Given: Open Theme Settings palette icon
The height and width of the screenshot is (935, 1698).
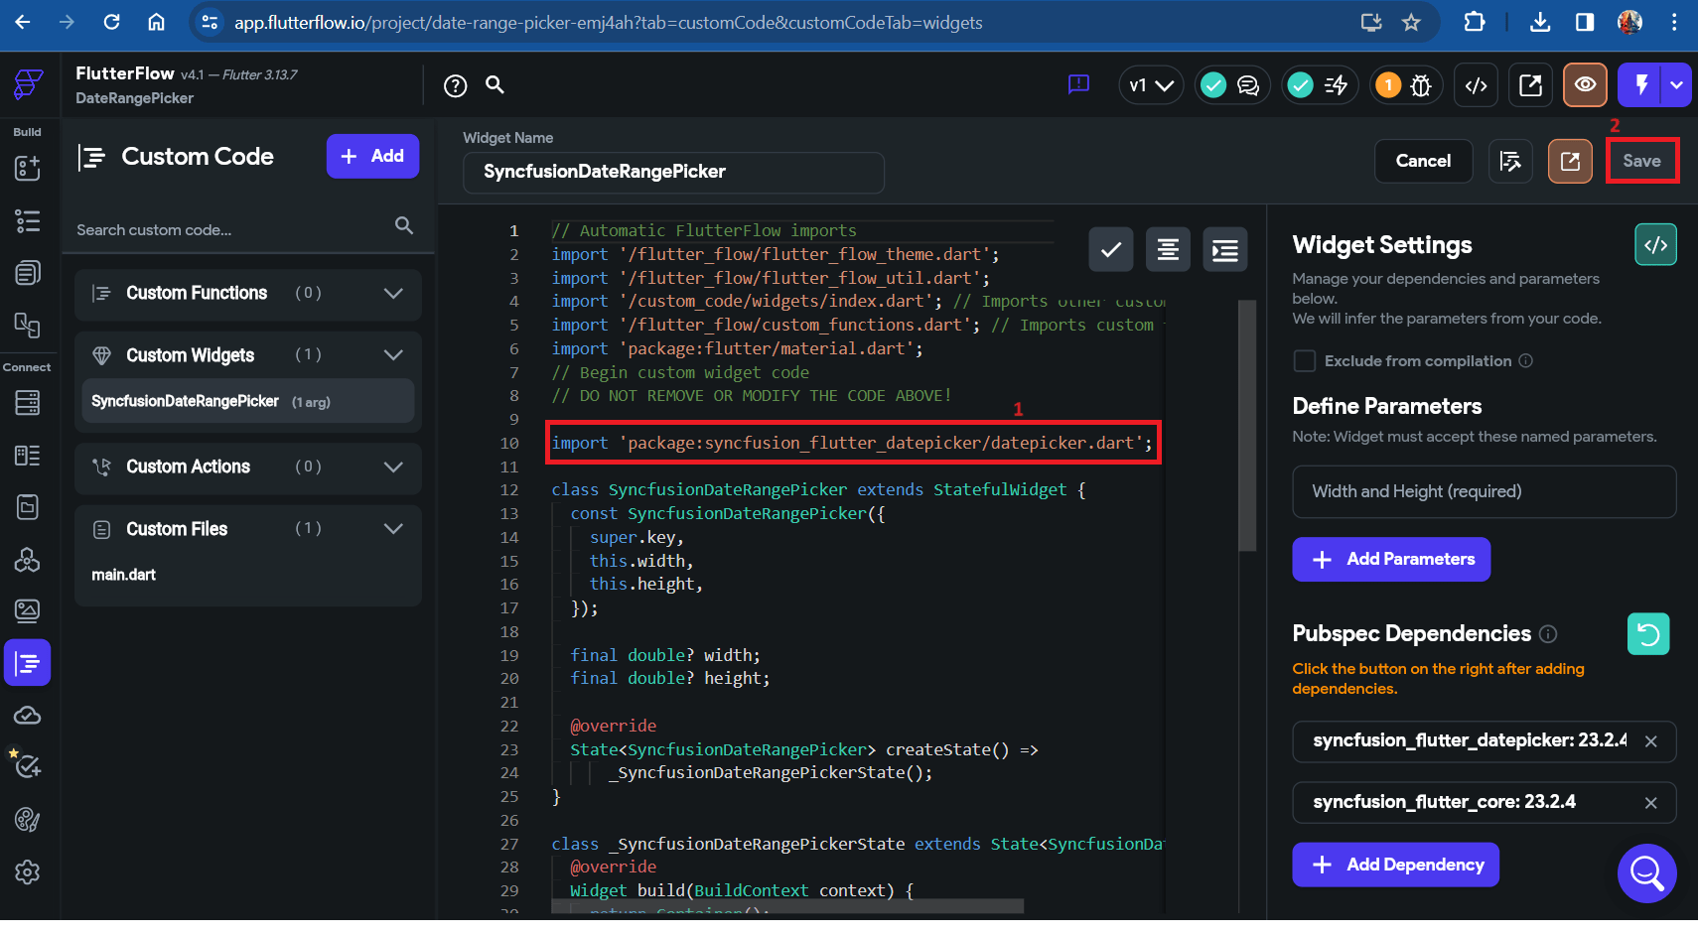Looking at the screenshot, I should coord(28,819).
